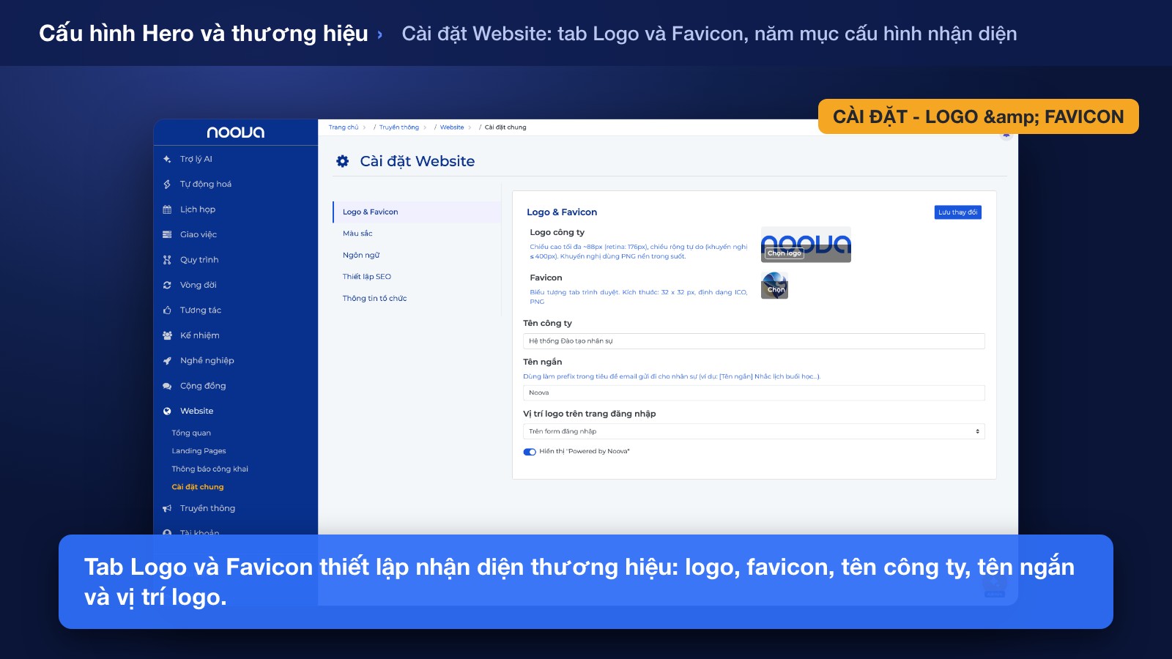Open Landing Pages under Website
The image size is (1172, 659).
tap(199, 451)
